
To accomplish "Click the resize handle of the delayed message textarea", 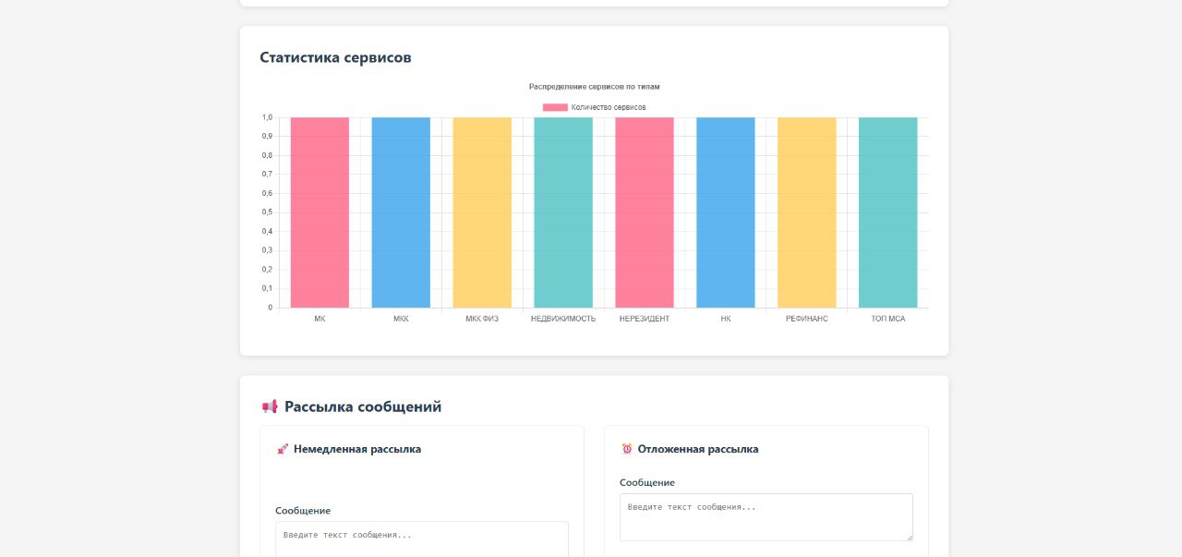I will pyautogui.click(x=909, y=537).
